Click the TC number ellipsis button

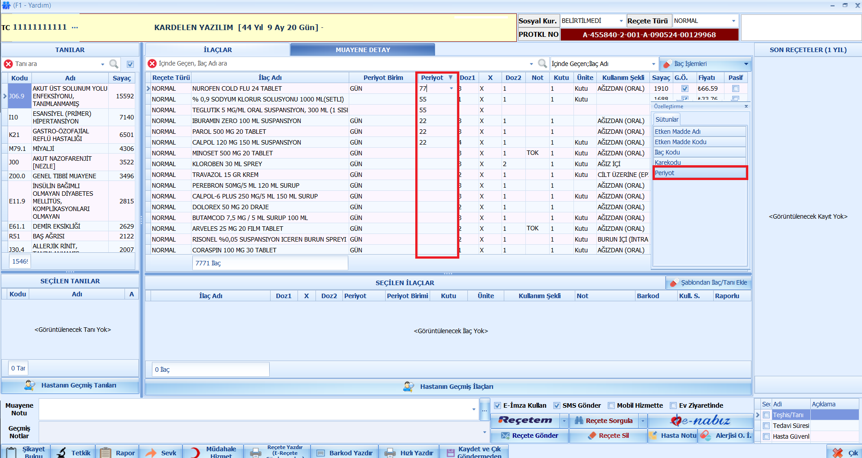[x=75, y=27]
